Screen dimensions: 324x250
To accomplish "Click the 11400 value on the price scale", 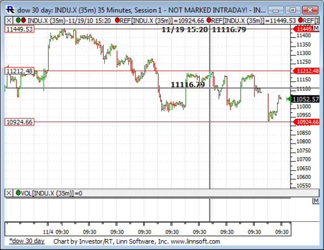I will click(x=303, y=36).
